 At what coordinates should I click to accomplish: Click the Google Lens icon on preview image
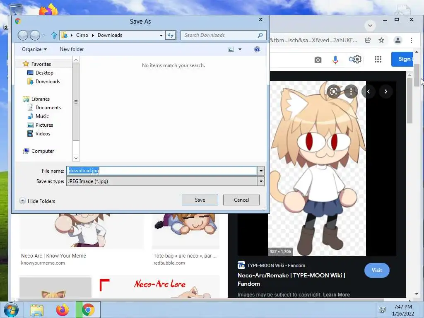tap(334, 92)
